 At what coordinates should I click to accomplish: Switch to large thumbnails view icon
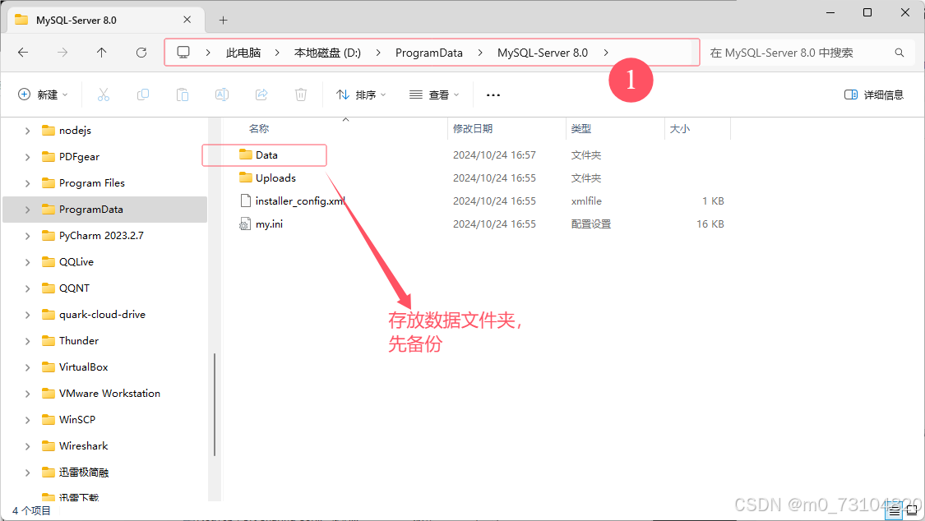pyautogui.click(x=912, y=510)
